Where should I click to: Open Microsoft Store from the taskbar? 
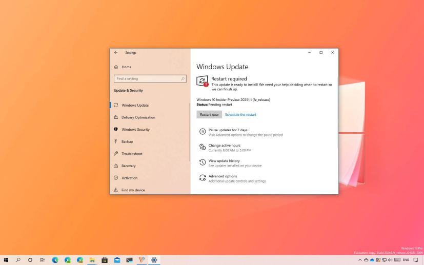point(105,260)
